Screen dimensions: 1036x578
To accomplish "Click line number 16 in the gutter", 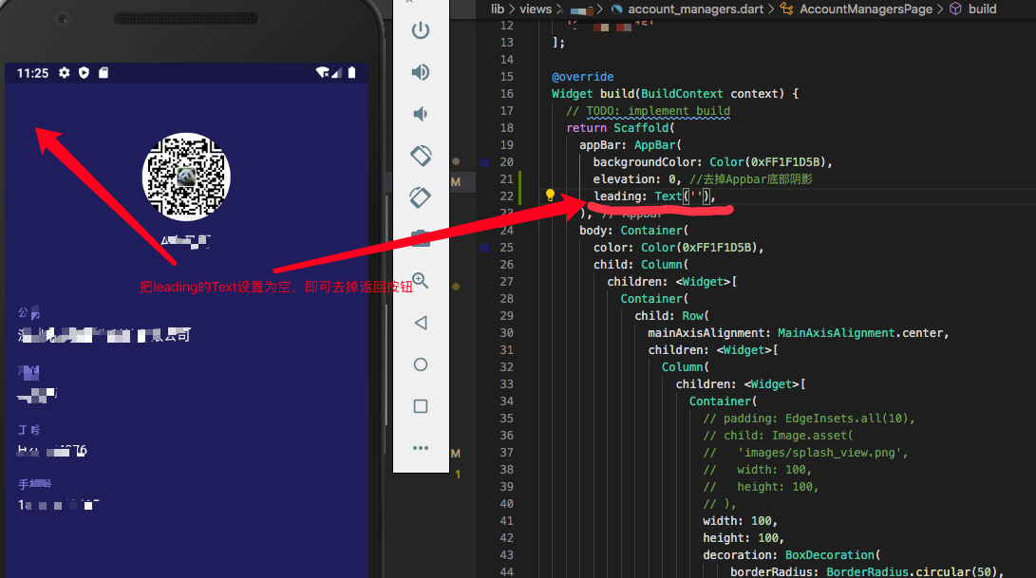I will [x=507, y=94].
